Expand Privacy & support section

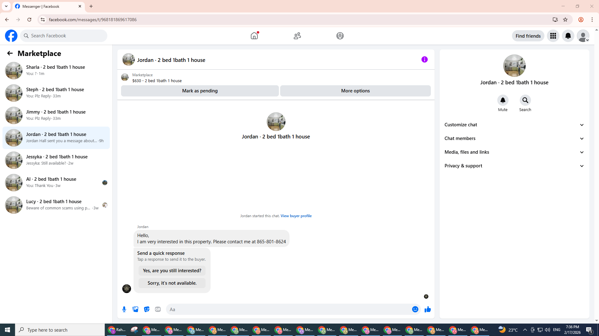[x=514, y=166]
